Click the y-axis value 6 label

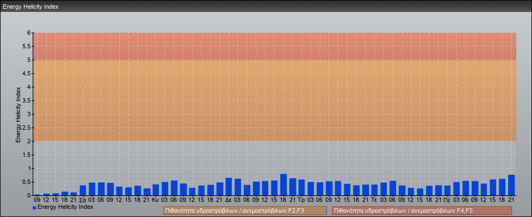point(30,33)
